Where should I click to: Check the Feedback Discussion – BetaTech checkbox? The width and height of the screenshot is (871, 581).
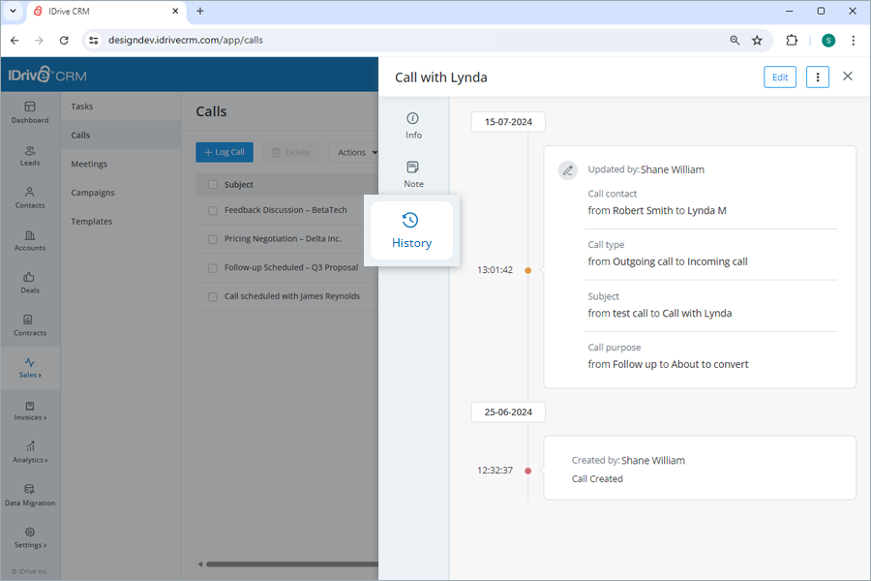coord(212,210)
